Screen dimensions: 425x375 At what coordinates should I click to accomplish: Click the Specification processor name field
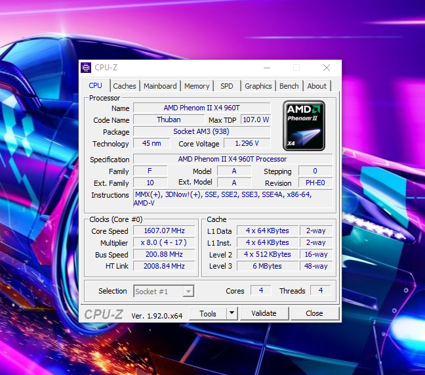point(232,159)
